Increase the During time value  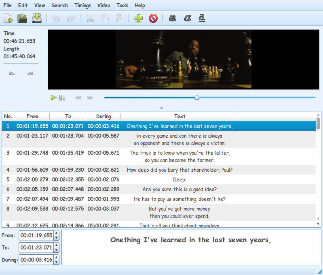56,258
